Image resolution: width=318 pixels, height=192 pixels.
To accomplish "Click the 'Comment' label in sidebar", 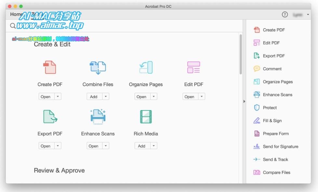I will (272, 69).
